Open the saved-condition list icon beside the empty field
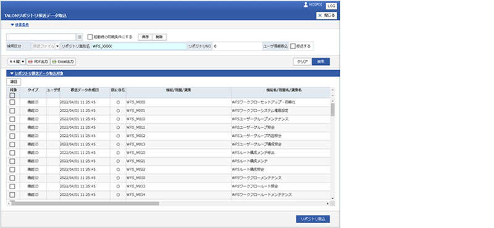Screen dimensions: 494x228 tap(80, 37)
